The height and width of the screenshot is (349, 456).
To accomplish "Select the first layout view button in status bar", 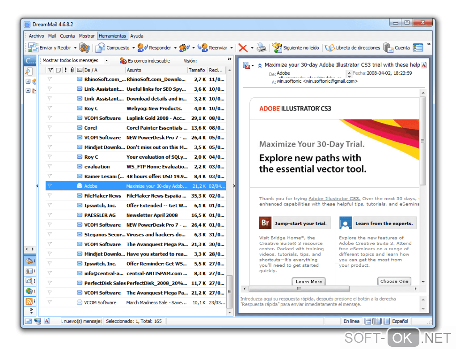I will click(x=368, y=321).
